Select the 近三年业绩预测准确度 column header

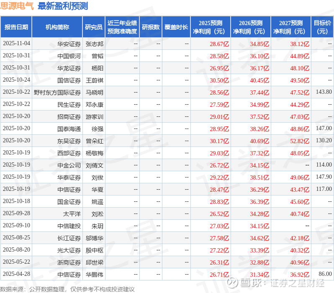tap(122, 27)
